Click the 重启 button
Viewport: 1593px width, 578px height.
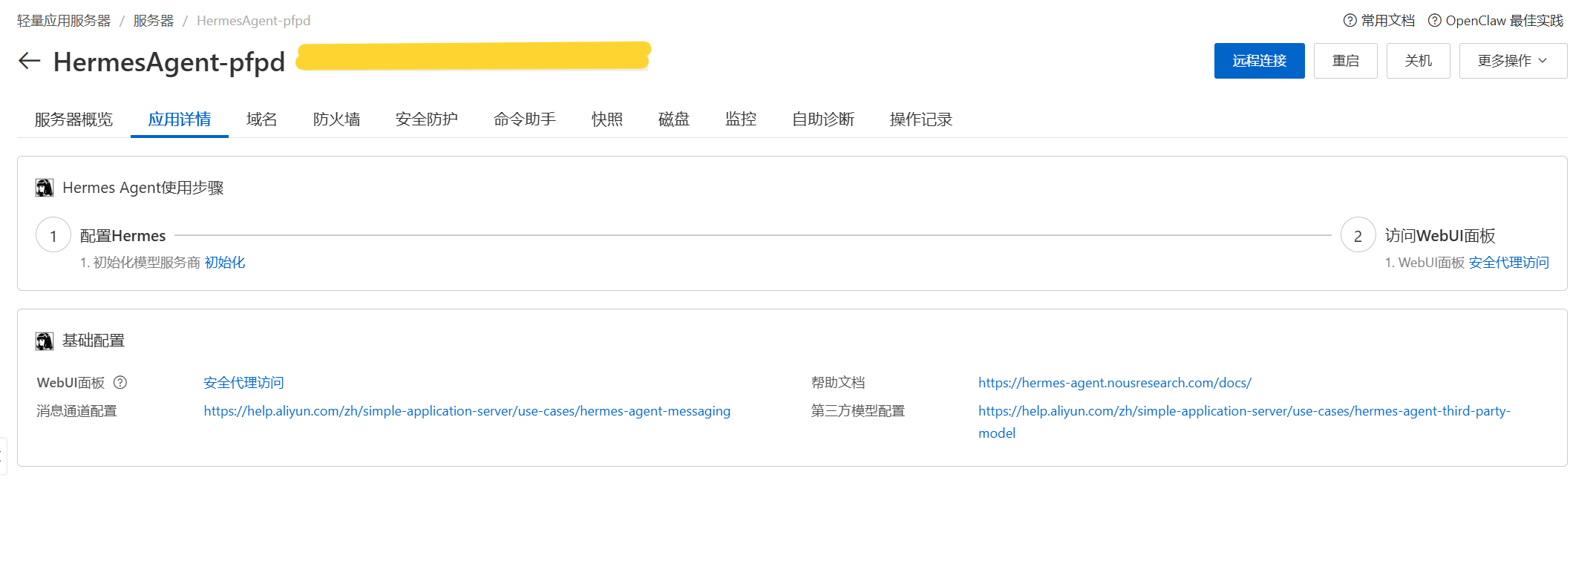point(1346,61)
